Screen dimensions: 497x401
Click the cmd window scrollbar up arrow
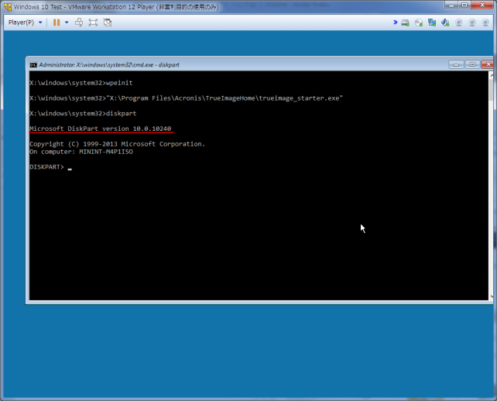(491, 75)
